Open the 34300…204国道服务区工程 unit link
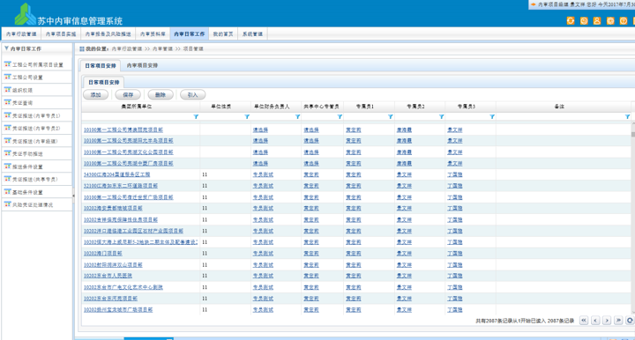The height and width of the screenshot is (340, 635). pos(116,174)
